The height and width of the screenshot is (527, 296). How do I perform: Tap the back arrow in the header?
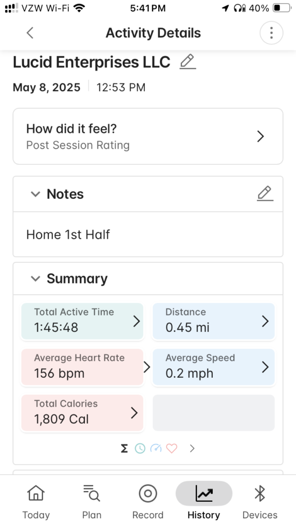pyautogui.click(x=30, y=33)
